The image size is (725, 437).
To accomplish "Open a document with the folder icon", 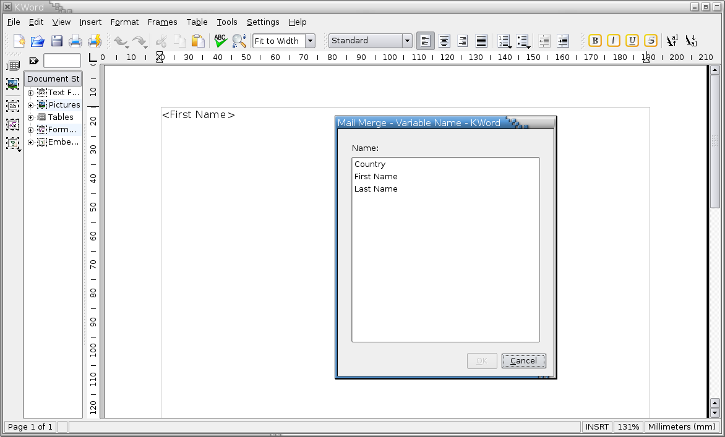I will click(37, 40).
